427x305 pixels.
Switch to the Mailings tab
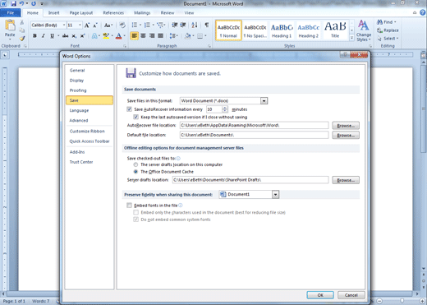click(142, 13)
